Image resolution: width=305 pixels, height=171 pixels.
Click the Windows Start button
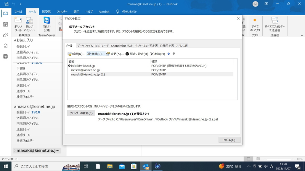[6, 166]
